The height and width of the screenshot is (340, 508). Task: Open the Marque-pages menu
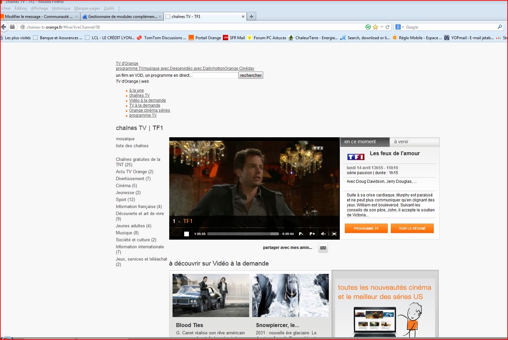click(x=87, y=8)
